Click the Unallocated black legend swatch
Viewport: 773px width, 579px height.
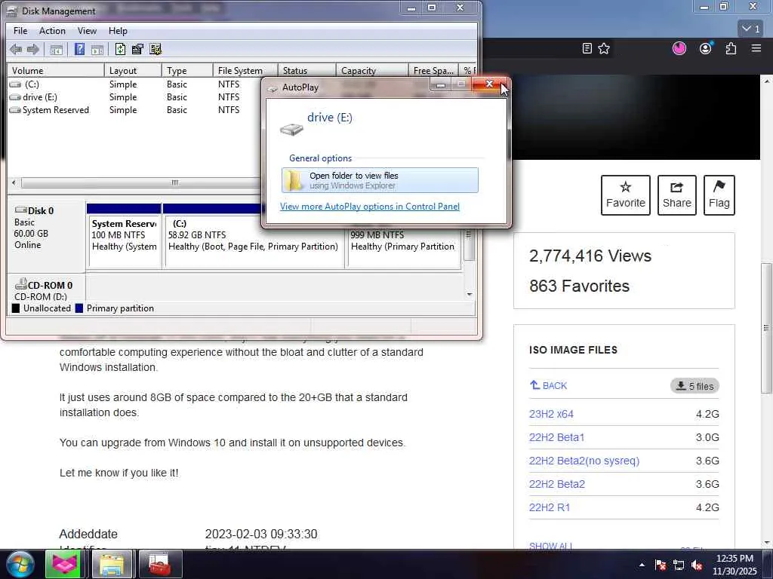[16, 308]
